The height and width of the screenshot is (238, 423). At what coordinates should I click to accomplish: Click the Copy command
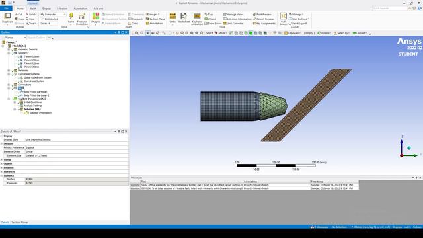pyautogui.click(x=19, y=19)
